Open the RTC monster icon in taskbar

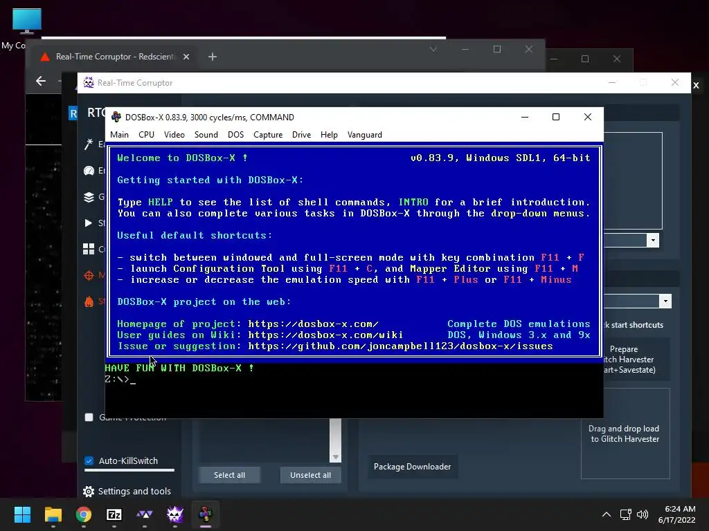(175, 514)
